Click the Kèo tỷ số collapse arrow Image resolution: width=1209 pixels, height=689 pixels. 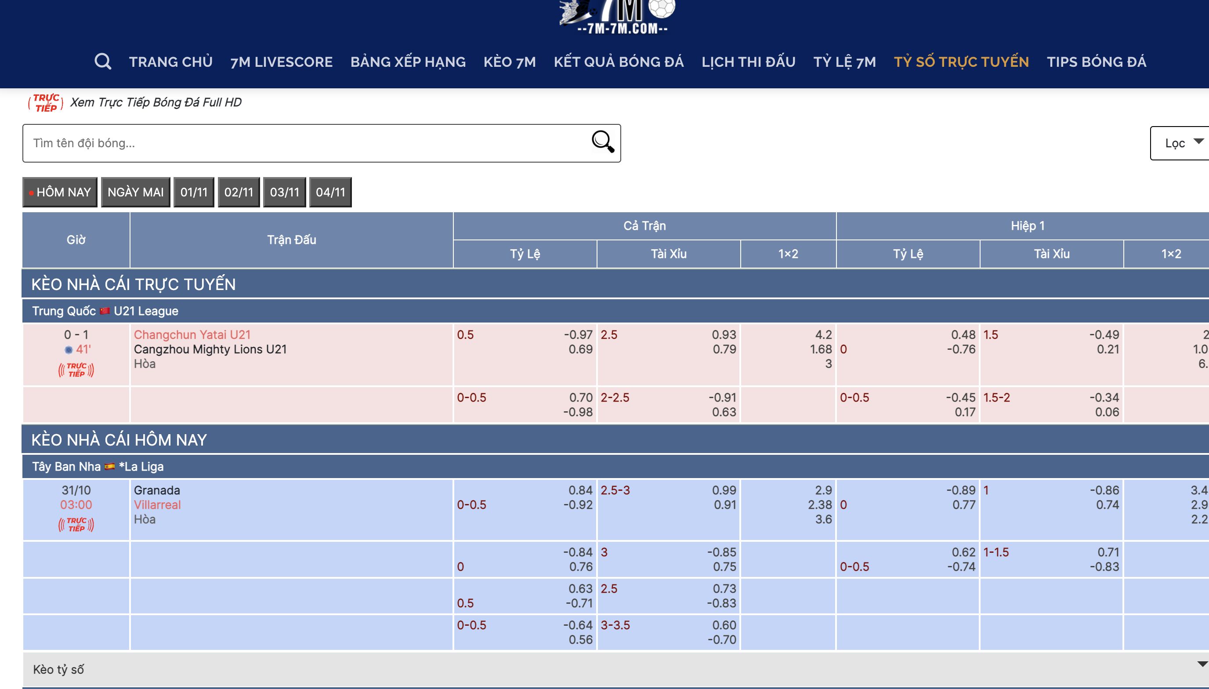(1202, 664)
